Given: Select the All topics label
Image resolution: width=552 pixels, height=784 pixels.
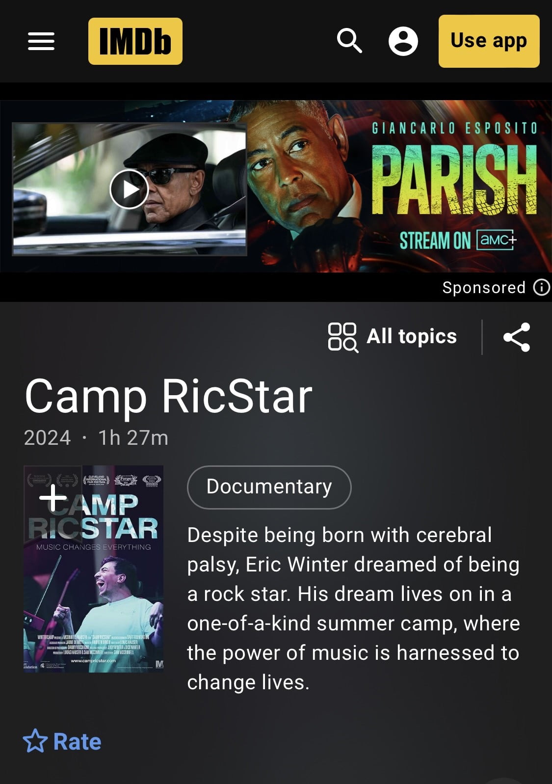Looking at the screenshot, I should tap(412, 337).
